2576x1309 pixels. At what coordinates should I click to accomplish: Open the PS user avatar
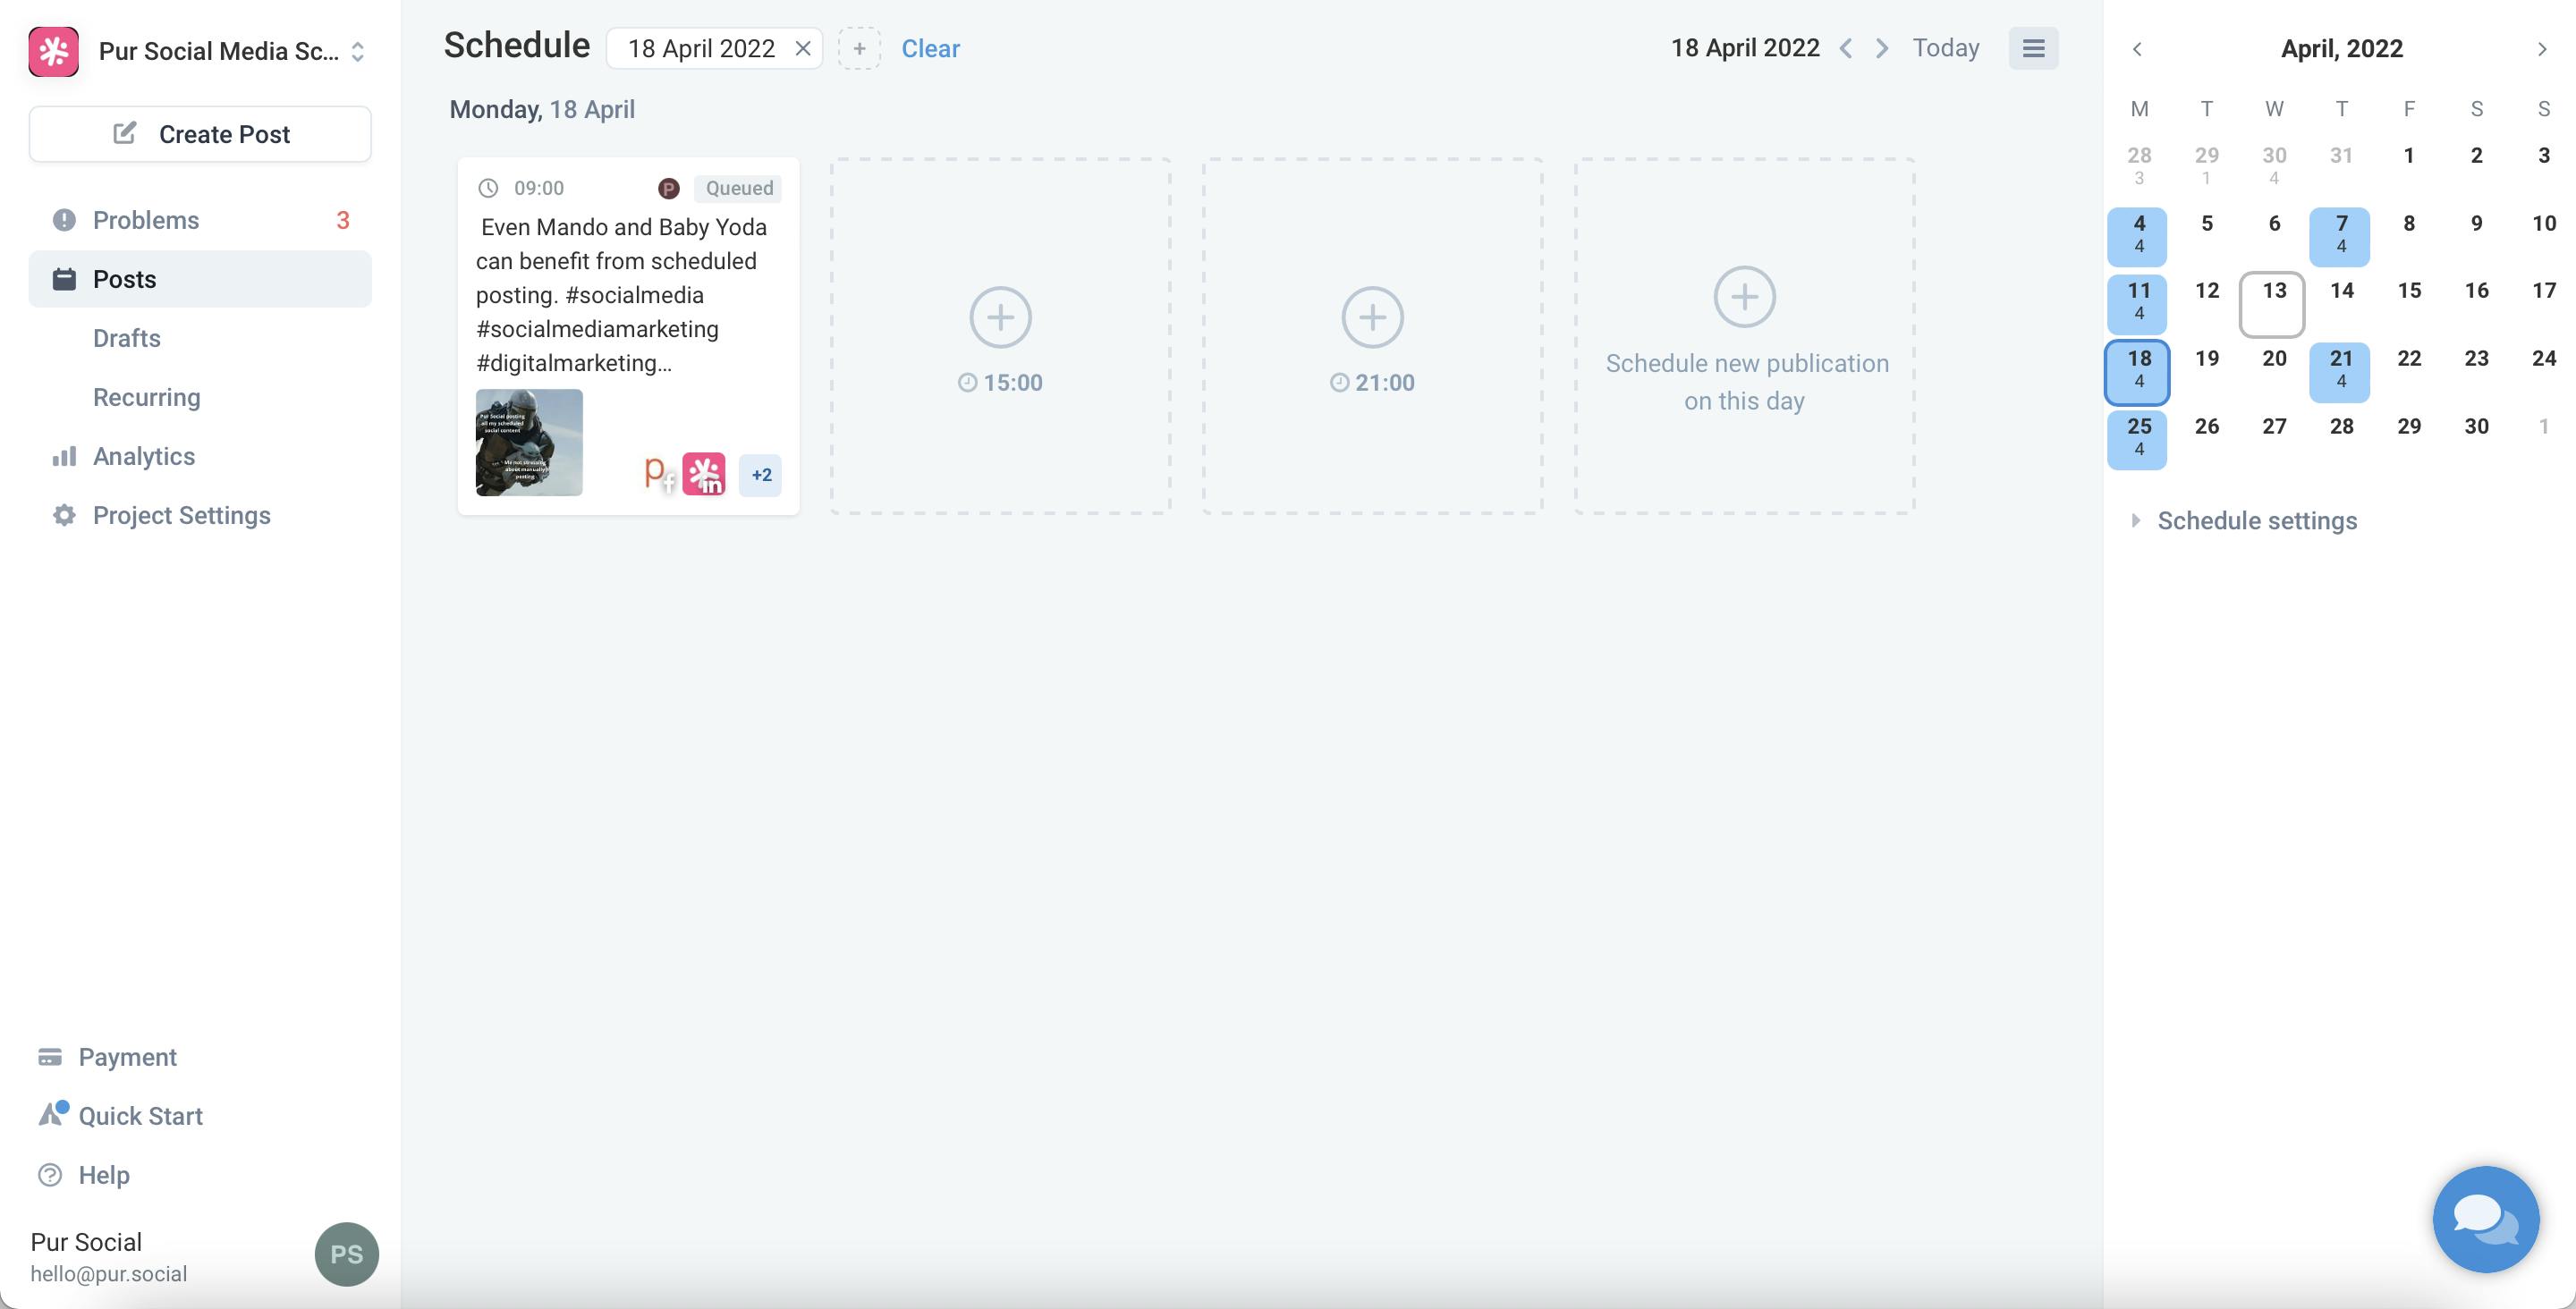coord(346,1254)
